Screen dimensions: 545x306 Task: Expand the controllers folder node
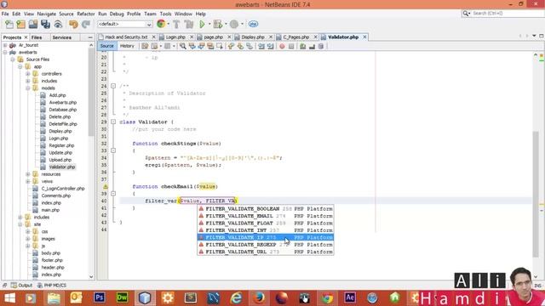click(x=28, y=74)
